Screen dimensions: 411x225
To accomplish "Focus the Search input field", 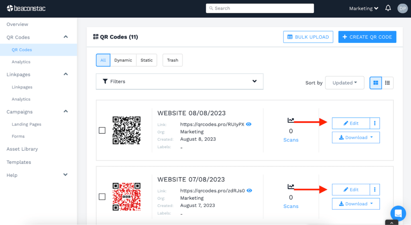I will (260, 8).
